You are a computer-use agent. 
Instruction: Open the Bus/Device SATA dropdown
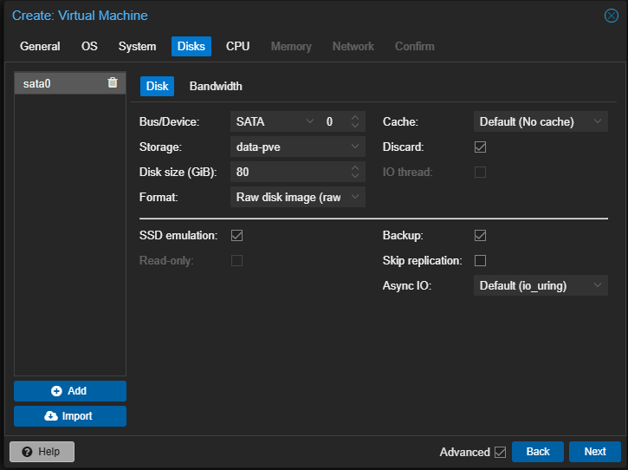click(x=309, y=121)
